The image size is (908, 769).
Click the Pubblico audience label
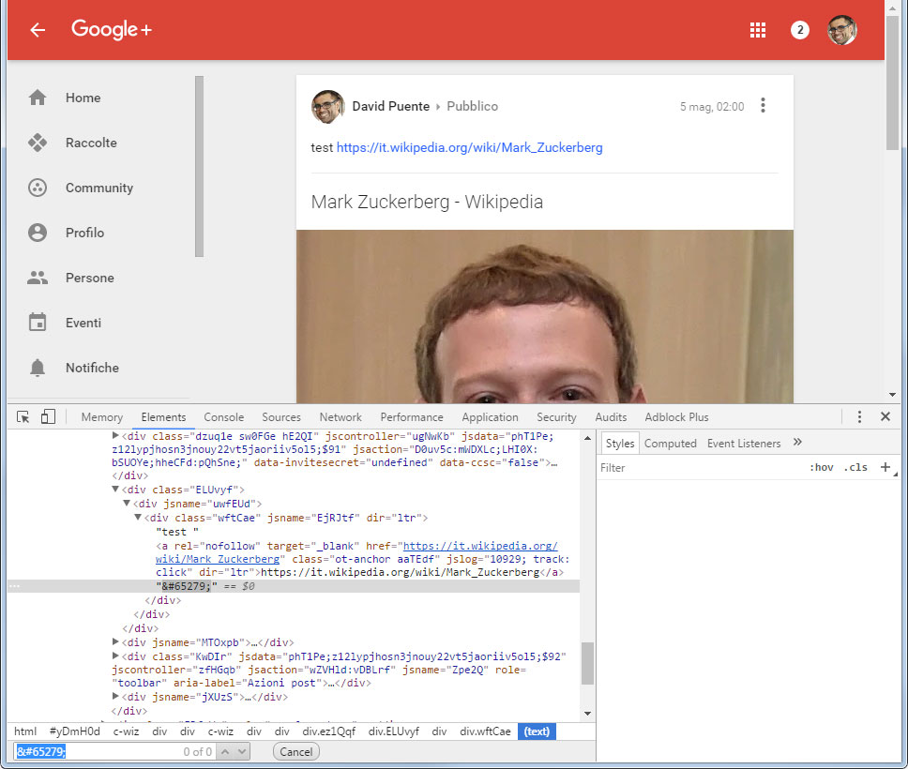pyautogui.click(x=473, y=107)
